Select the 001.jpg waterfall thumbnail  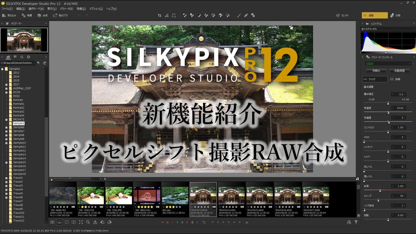(x=175, y=200)
